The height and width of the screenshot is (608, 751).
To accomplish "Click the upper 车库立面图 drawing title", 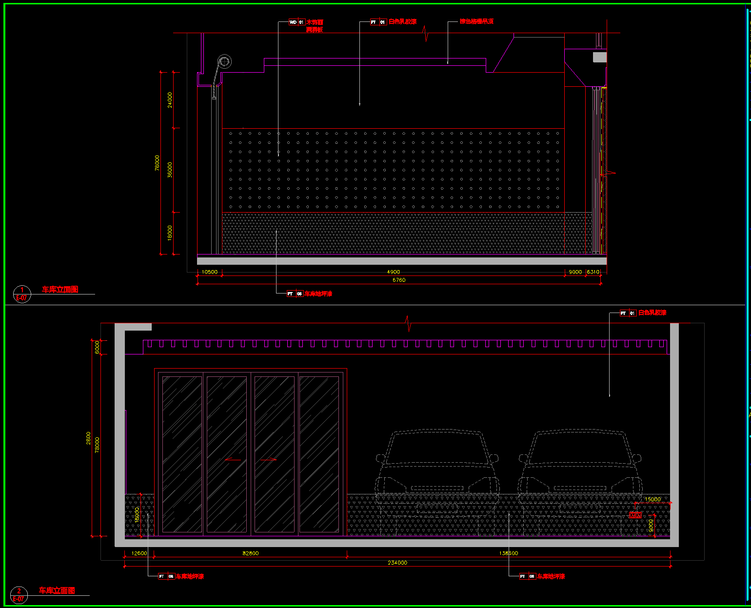I will (x=60, y=290).
